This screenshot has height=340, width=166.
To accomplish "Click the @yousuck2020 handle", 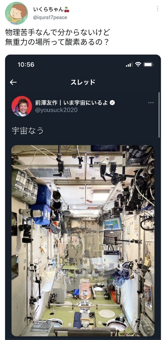I will click(x=56, y=110).
